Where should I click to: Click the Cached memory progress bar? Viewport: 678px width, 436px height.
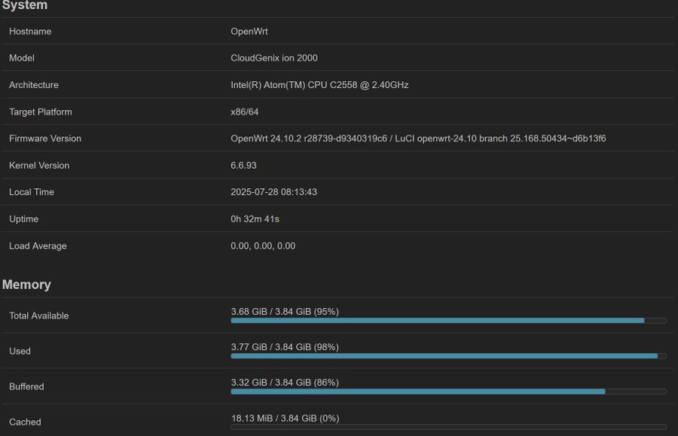pyautogui.click(x=448, y=427)
